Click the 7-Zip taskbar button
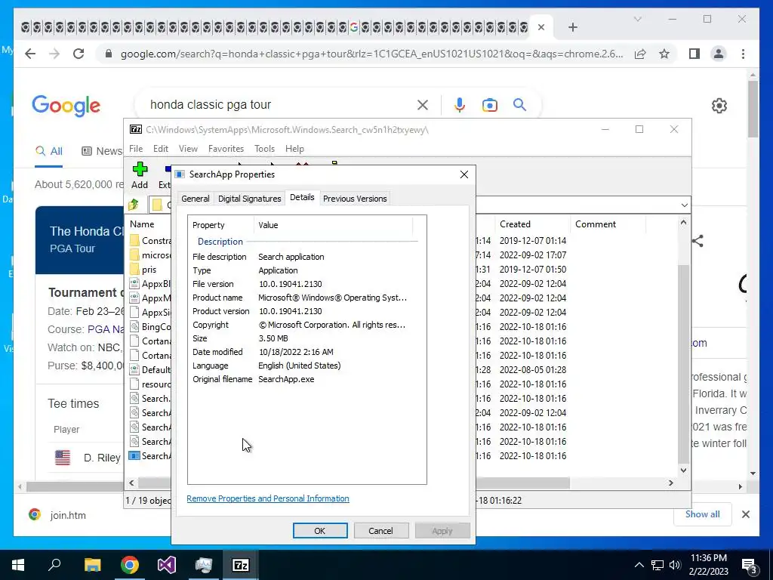Image resolution: width=773 pixels, height=580 pixels. click(x=241, y=565)
